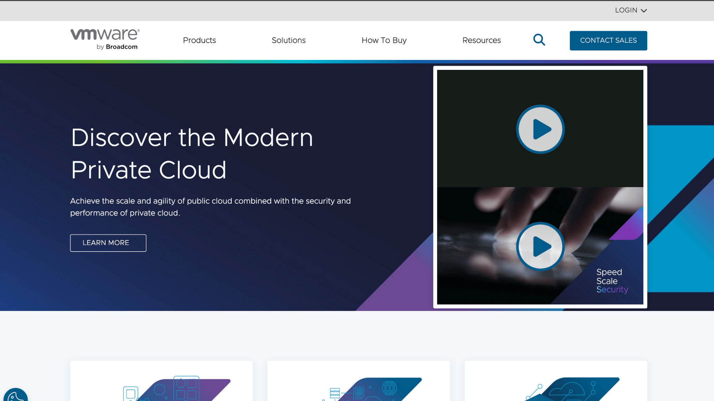
Task: Open the Products menu
Action: pyautogui.click(x=199, y=40)
